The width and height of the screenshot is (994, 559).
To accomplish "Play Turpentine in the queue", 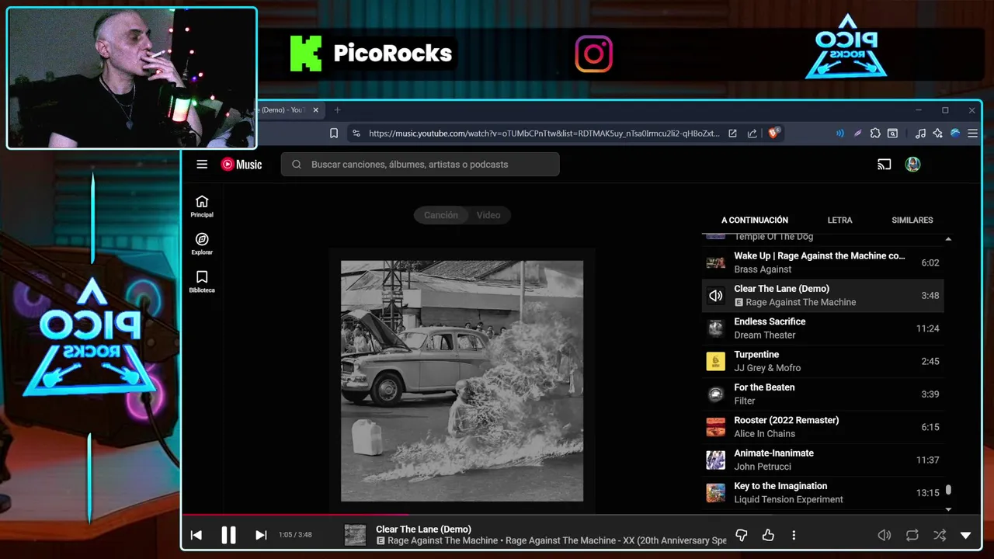I will 822,361.
